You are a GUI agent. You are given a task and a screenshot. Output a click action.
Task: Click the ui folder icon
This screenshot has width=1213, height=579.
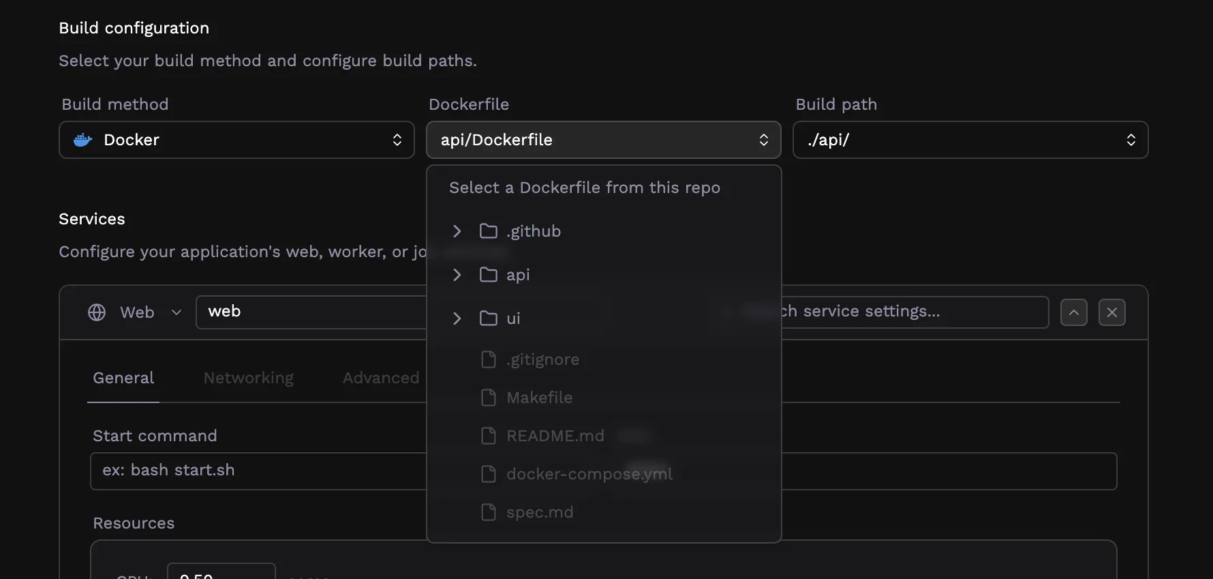pyautogui.click(x=489, y=318)
